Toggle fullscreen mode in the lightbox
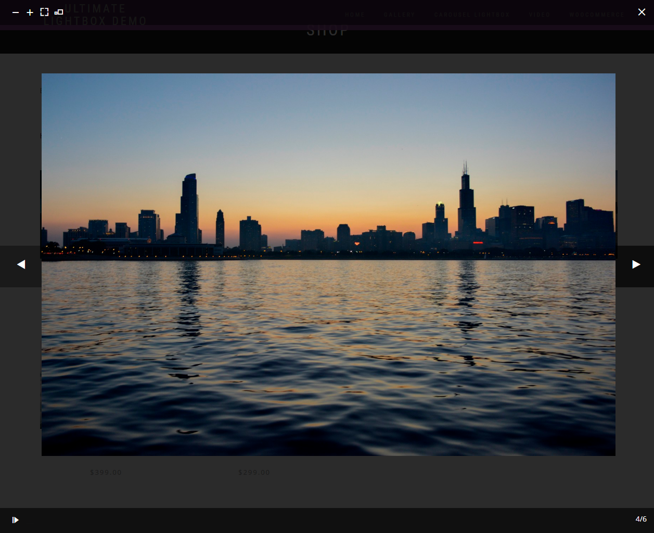 tap(45, 12)
